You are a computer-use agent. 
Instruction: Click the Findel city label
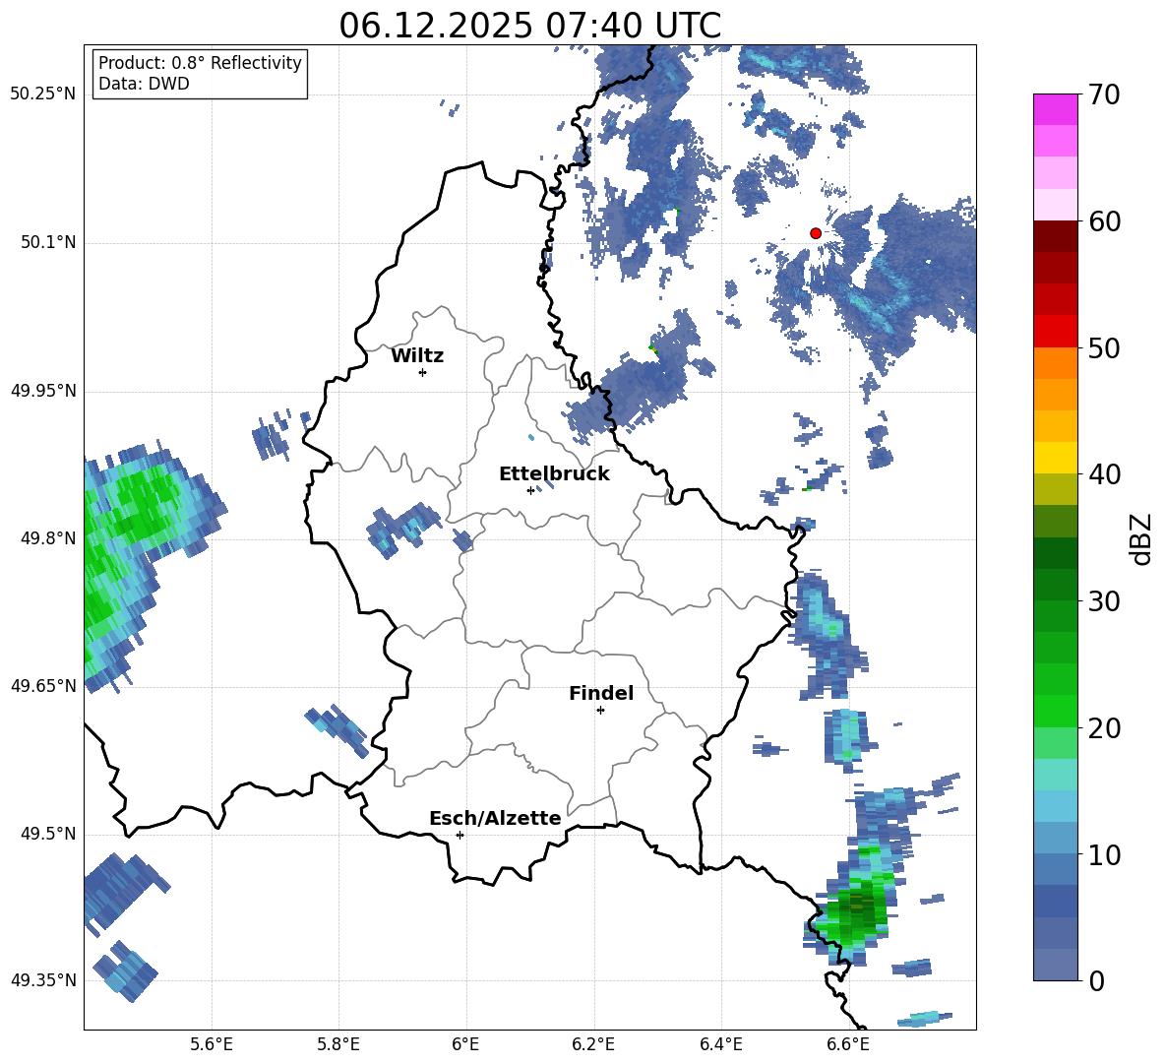(601, 693)
